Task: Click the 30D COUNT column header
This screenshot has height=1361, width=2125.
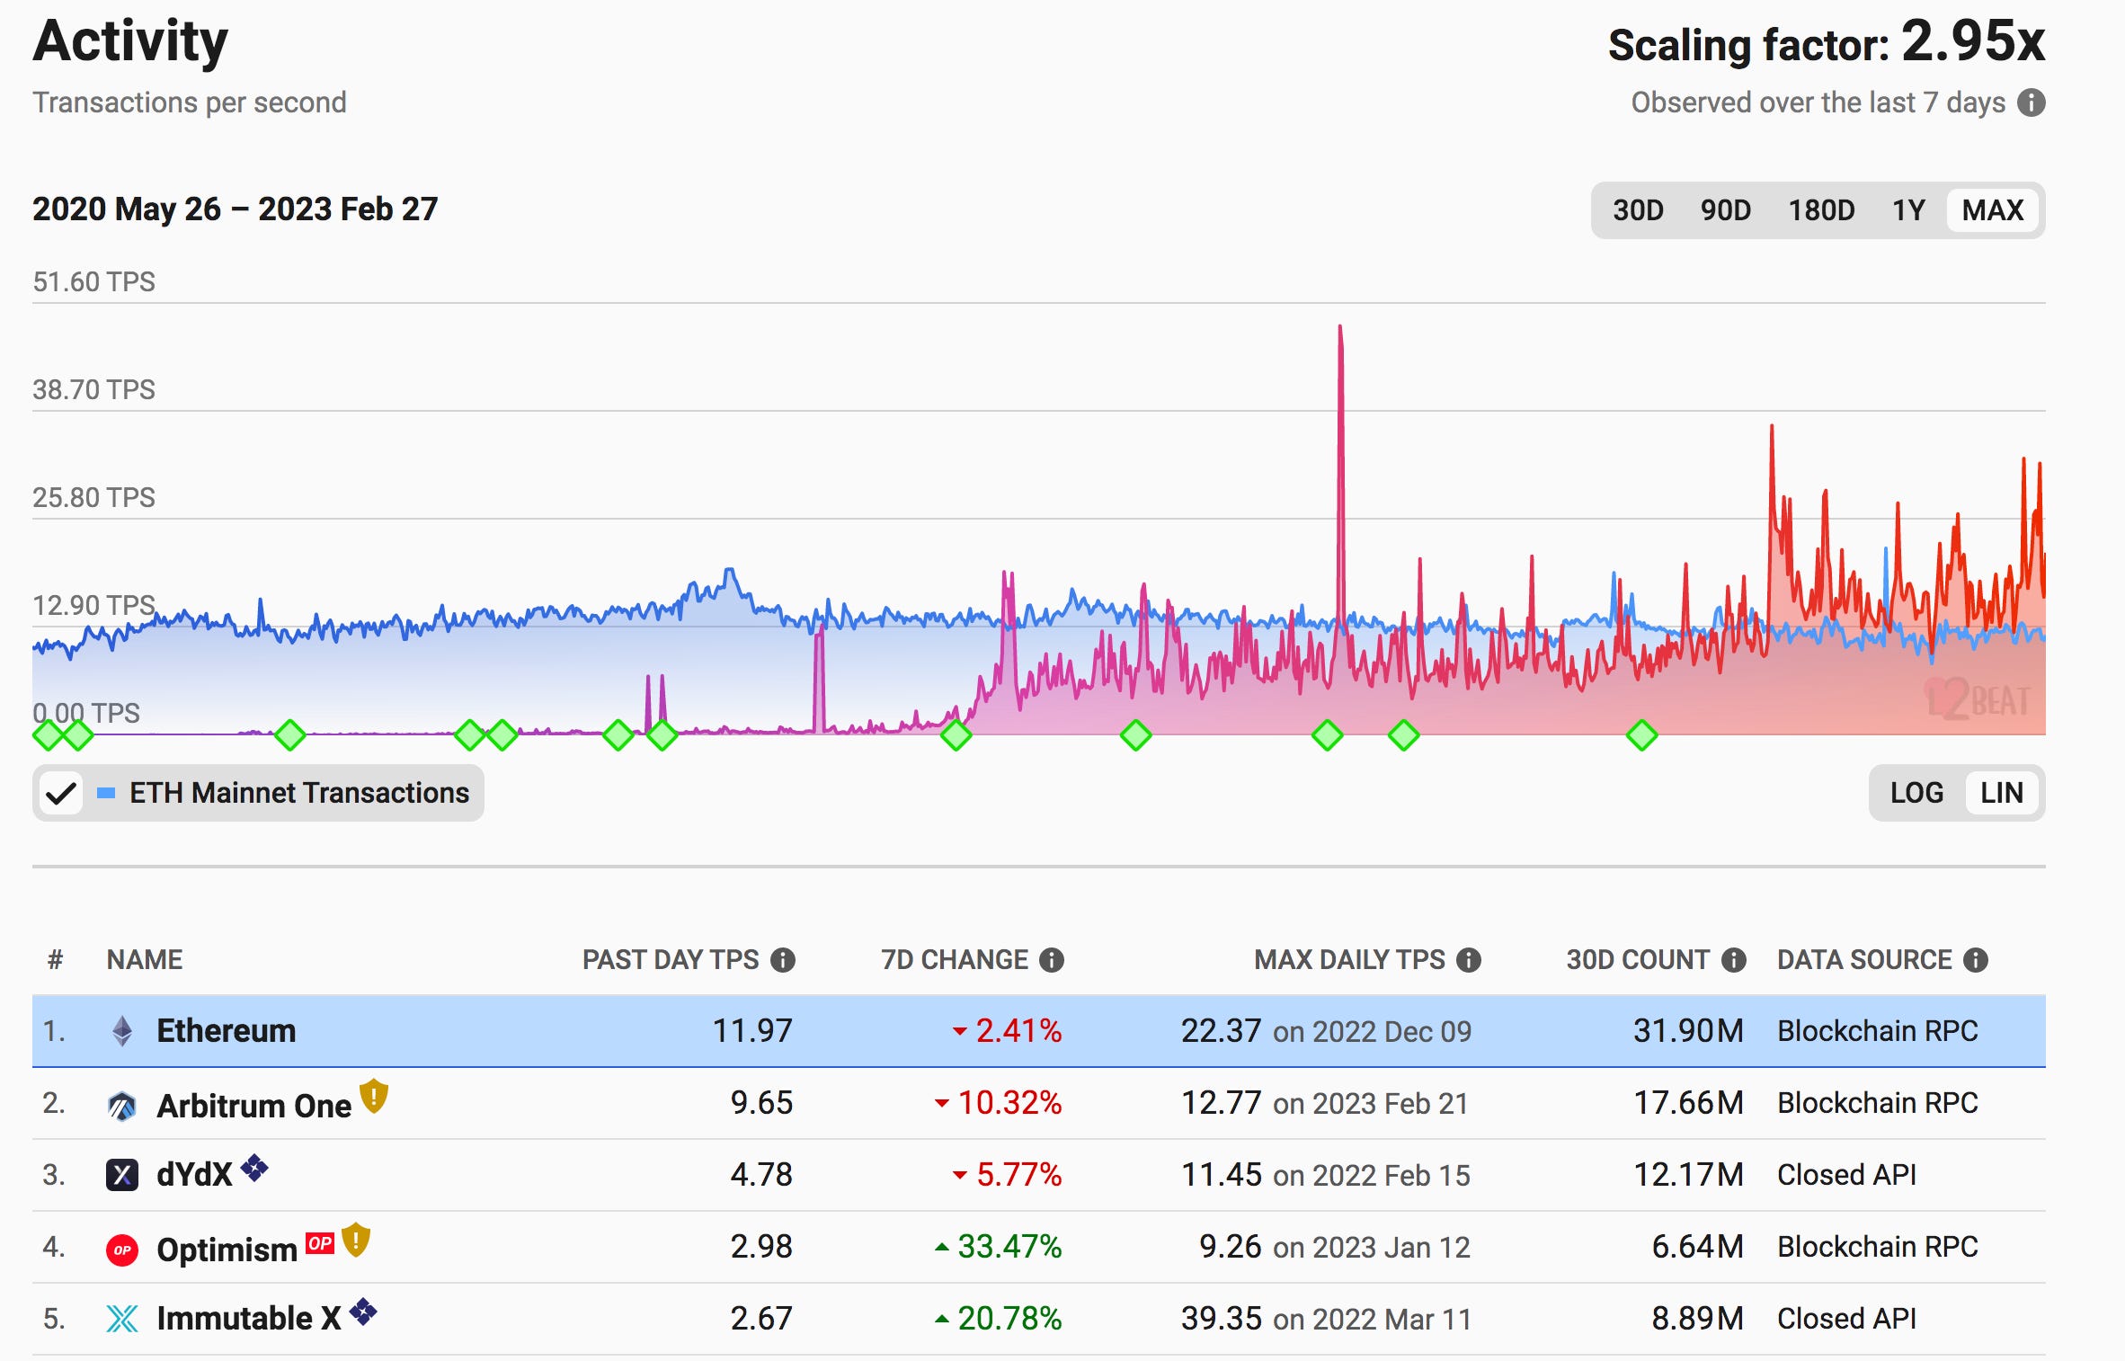Action: coord(1638,960)
